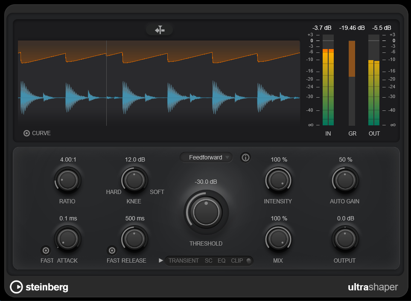The height and width of the screenshot is (301, 411).
Task: Click the threshold value -30.0 dB
Action: click(x=206, y=182)
